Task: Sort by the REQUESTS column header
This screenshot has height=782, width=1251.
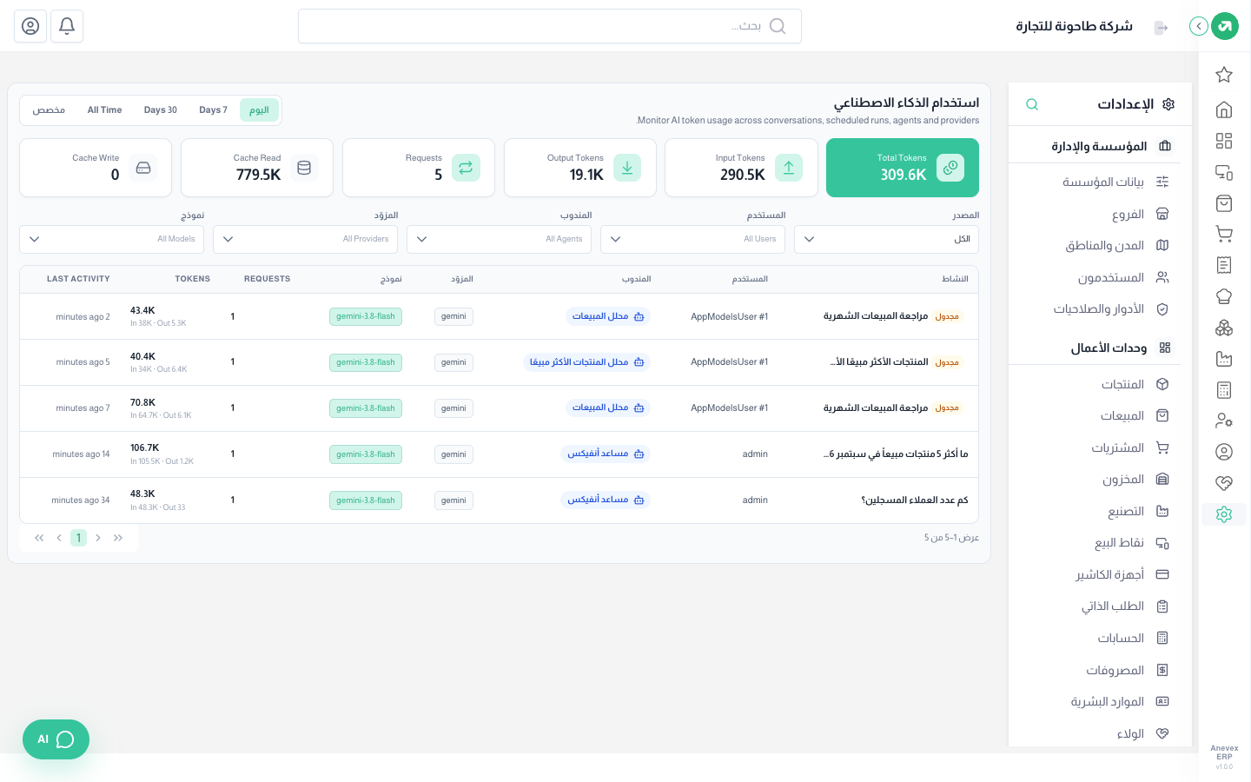Action: tap(267, 279)
